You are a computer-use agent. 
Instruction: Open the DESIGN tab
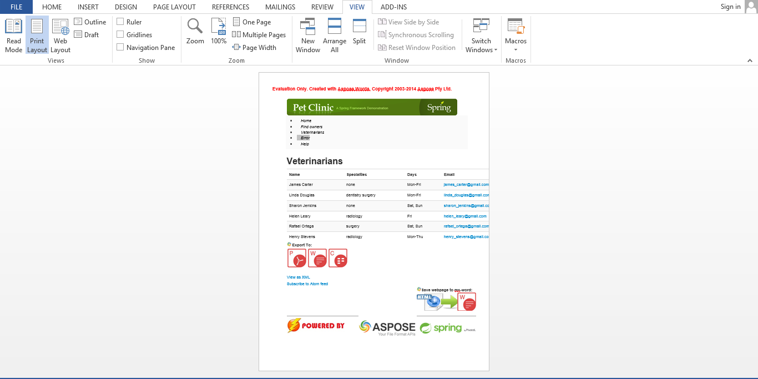pyautogui.click(x=126, y=7)
